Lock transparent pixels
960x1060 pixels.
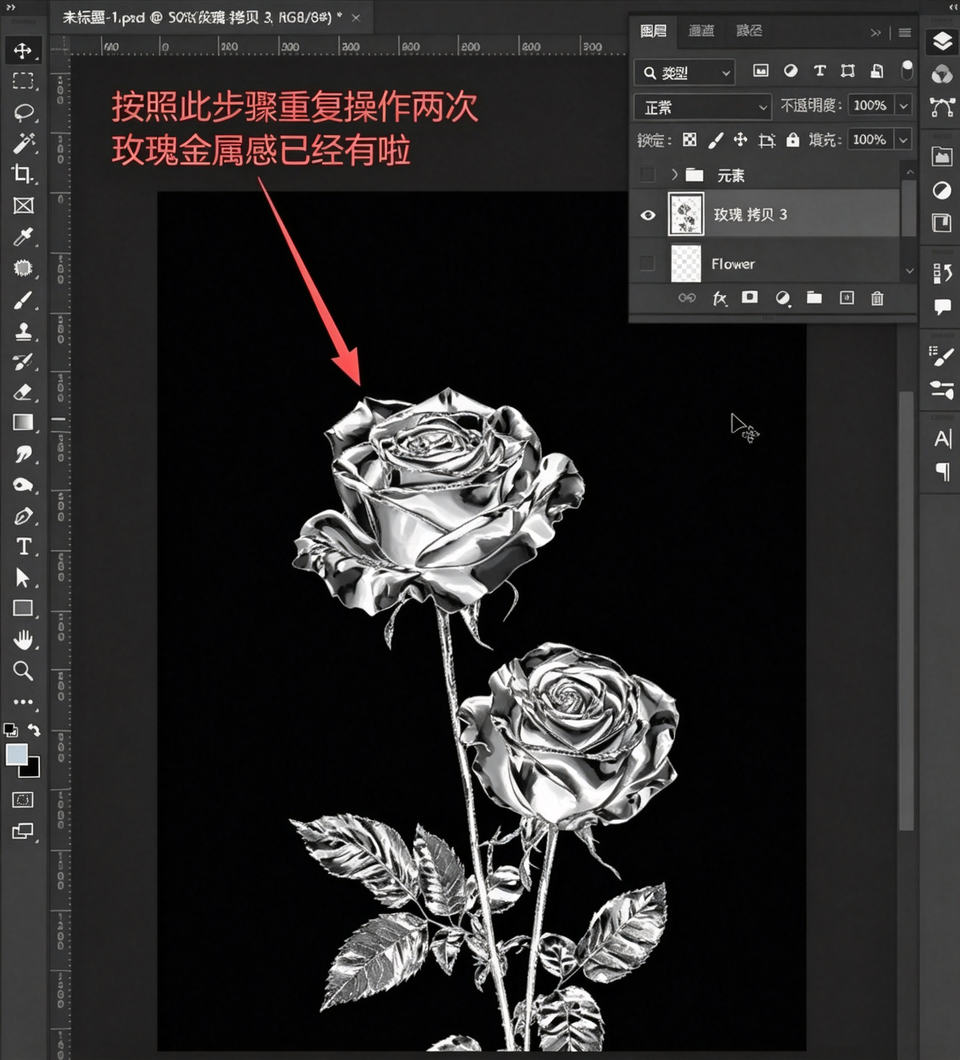click(x=689, y=139)
